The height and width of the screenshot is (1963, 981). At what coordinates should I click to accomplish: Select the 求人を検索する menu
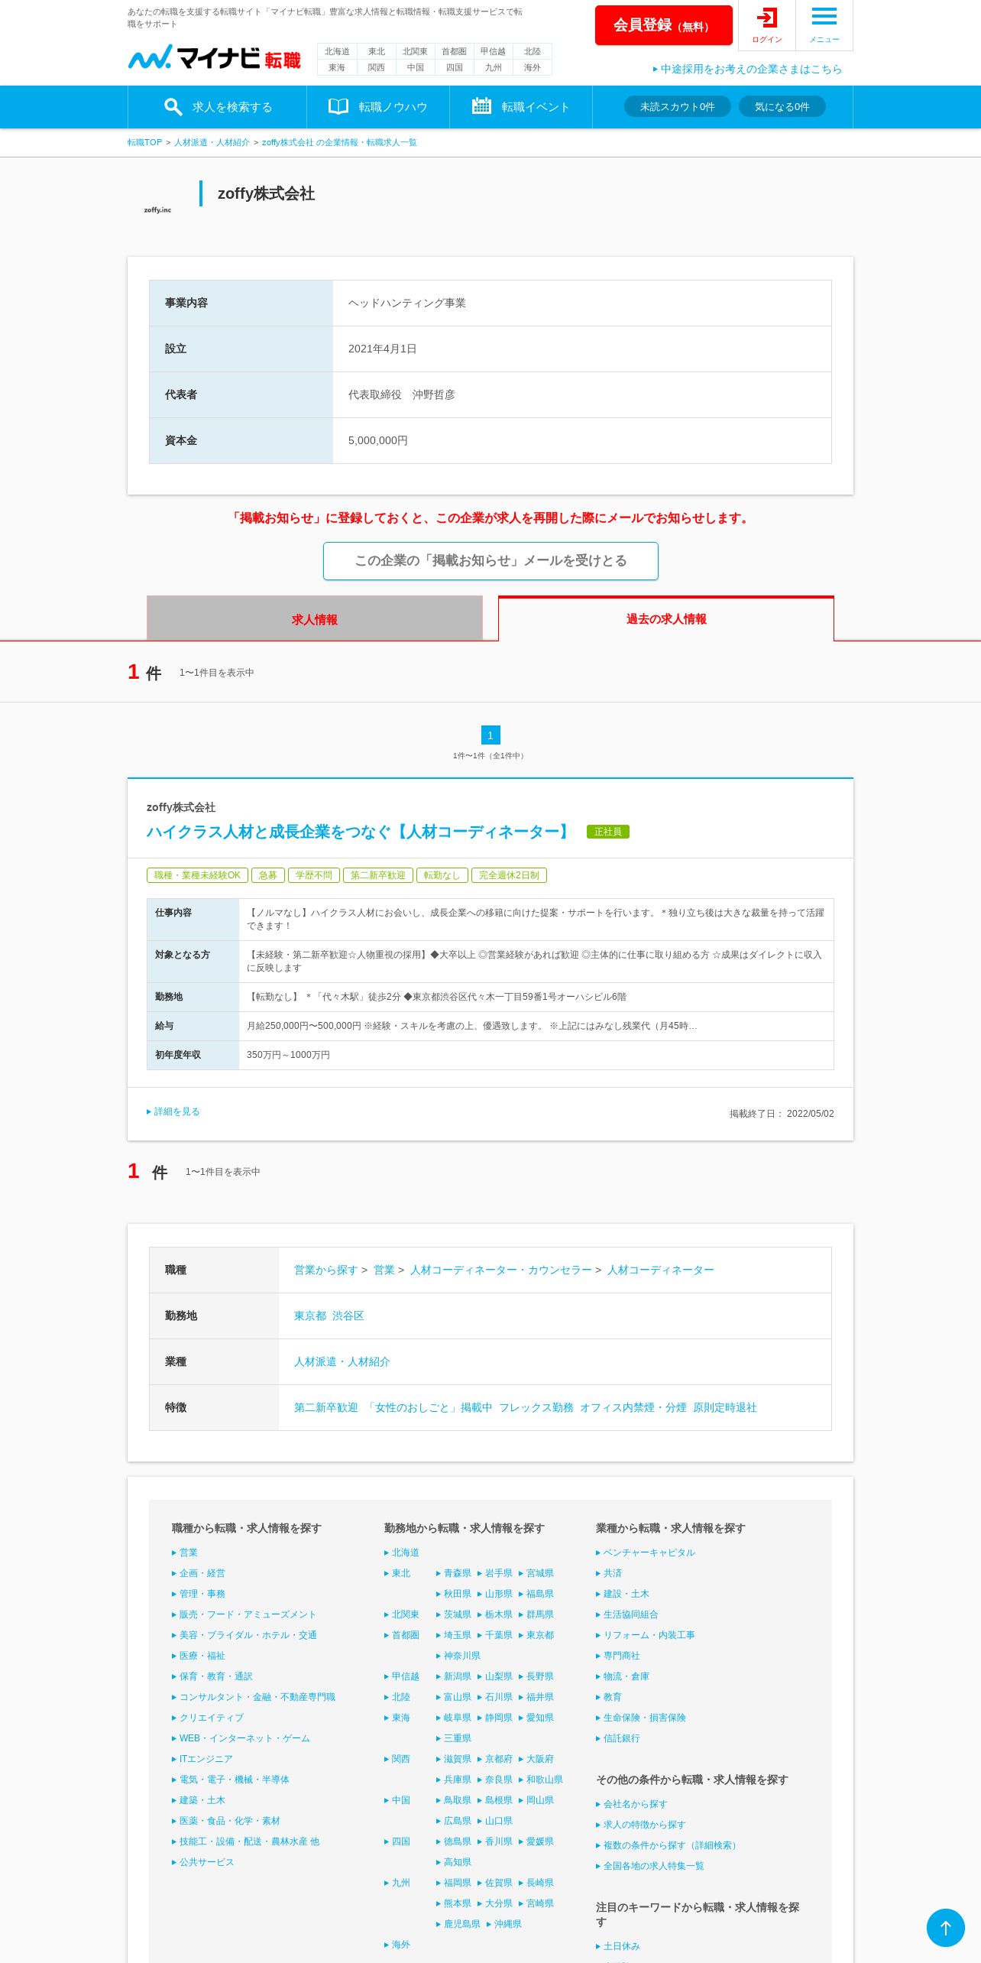(217, 107)
